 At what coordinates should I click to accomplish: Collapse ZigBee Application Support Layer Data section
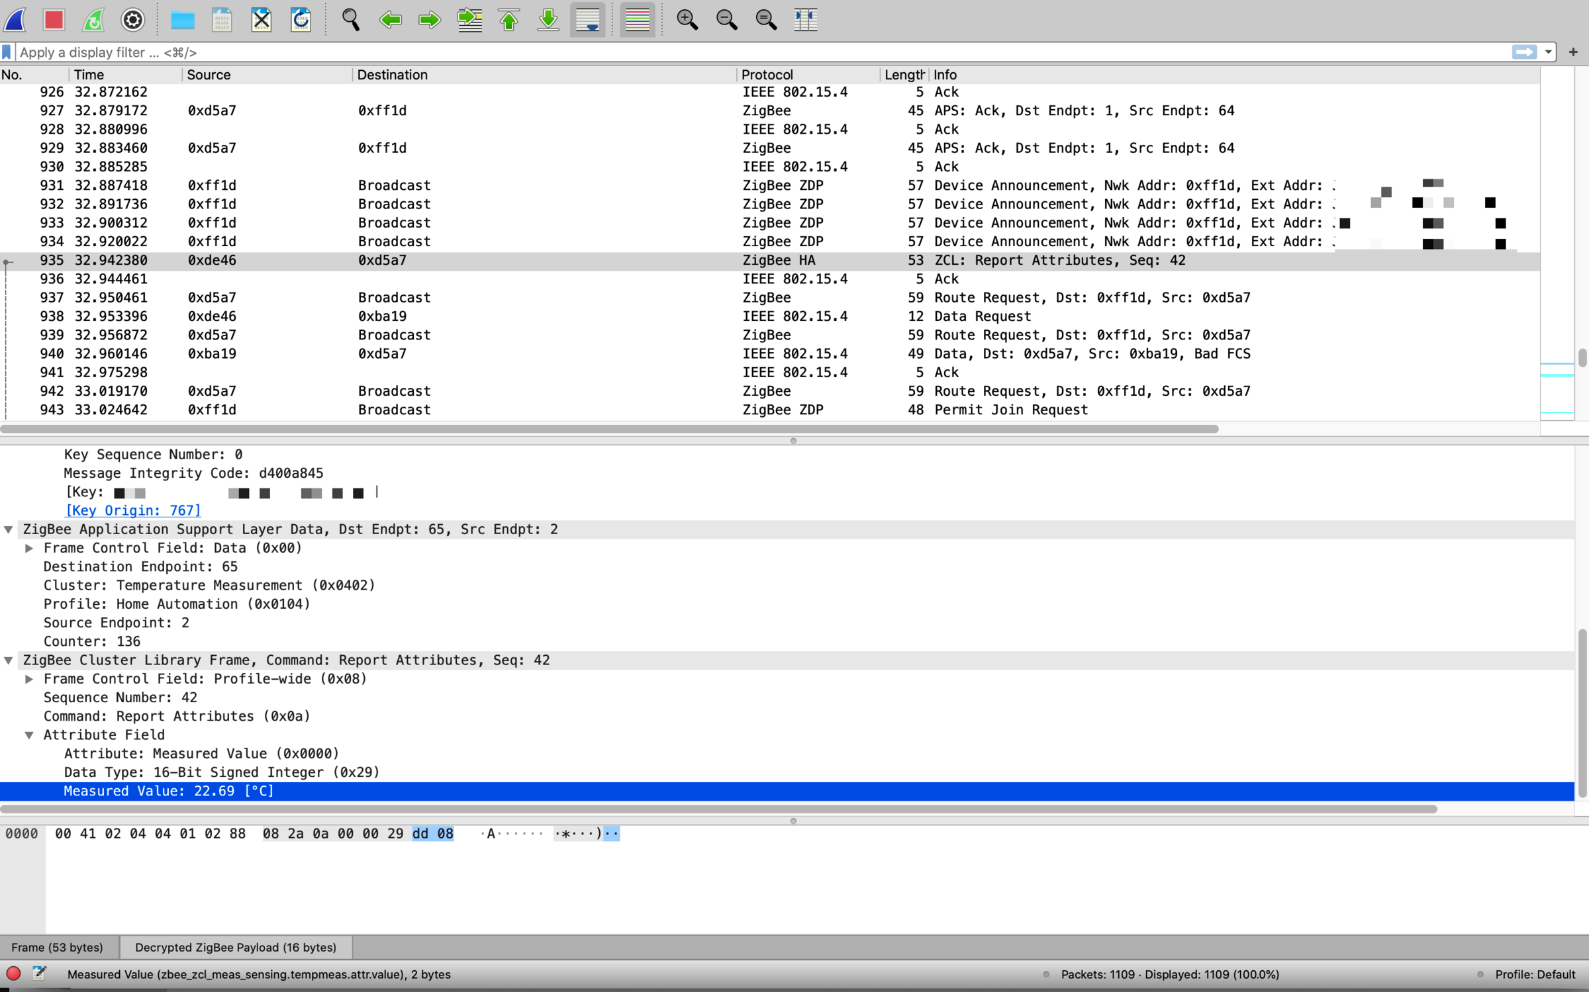click(x=9, y=529)
